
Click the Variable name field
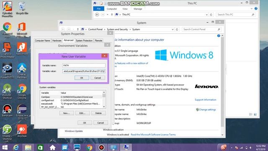click(84, 65)
